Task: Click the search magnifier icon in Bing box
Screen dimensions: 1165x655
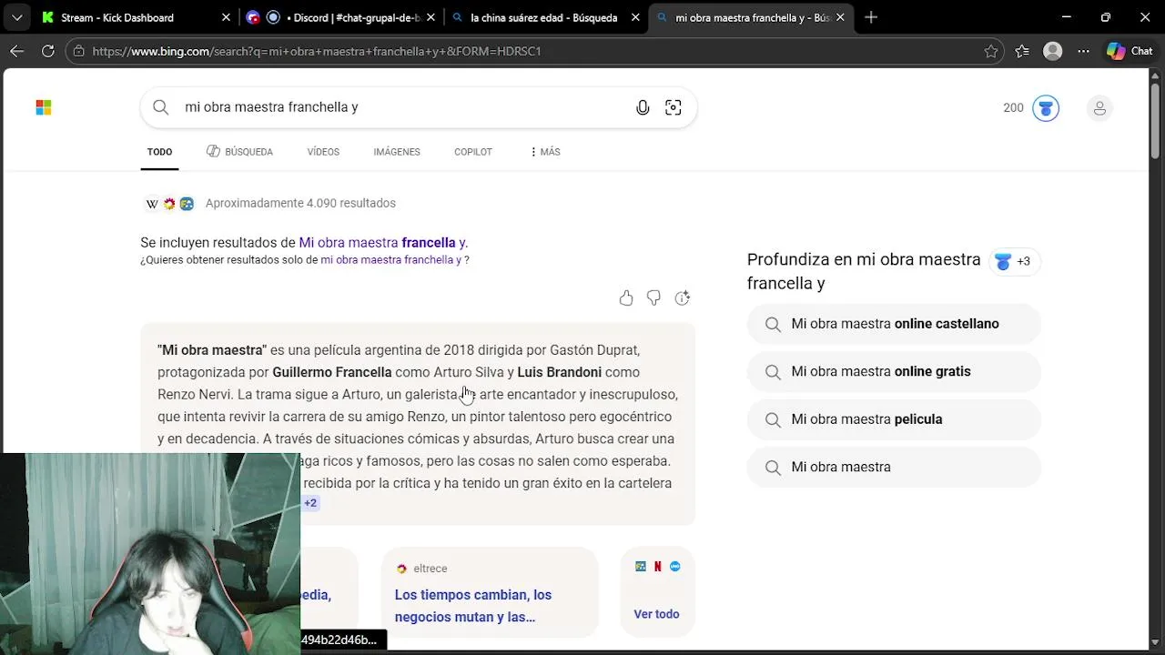Action: [x=161, y=107]
